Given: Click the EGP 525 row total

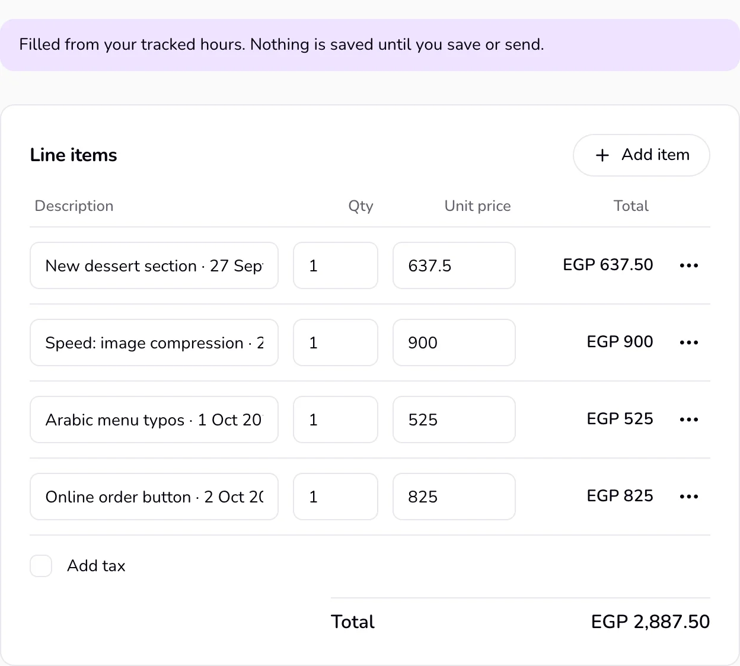Looking at the screenshot, I should [620, 419].
